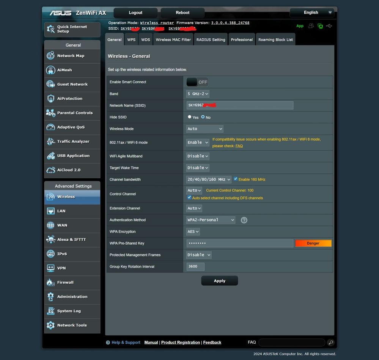Viewport: 379px width, 360px height.
Task: Open Quick Internet Setup
Action: (72, 29)
